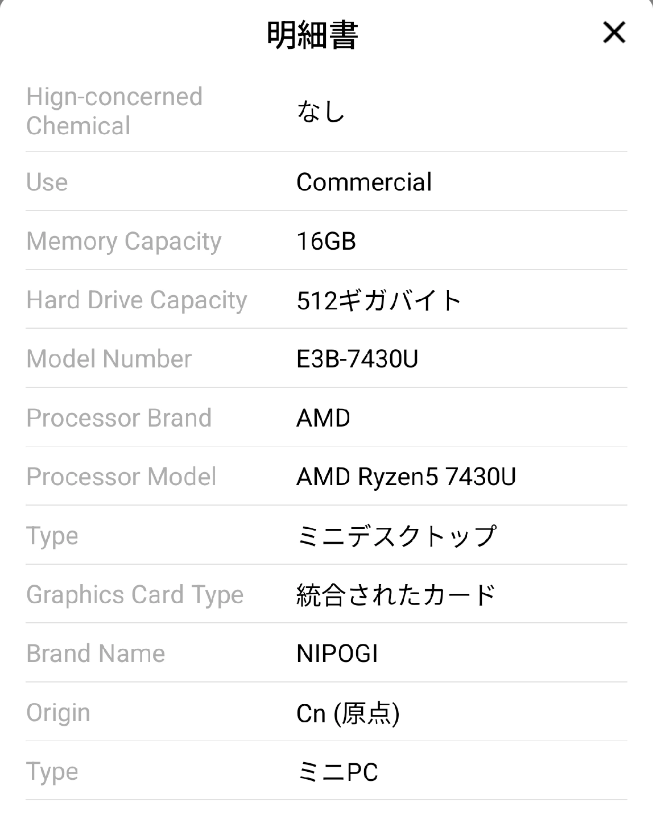Select the ミニデスクトップ type value

(x=396, y=536)
